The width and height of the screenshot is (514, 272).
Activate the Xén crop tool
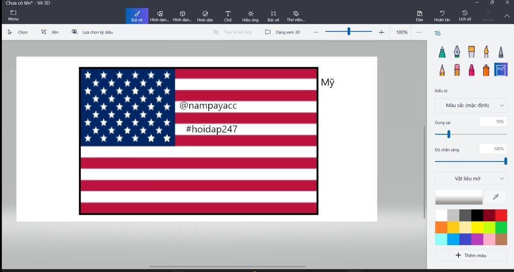tap(50, 32)
